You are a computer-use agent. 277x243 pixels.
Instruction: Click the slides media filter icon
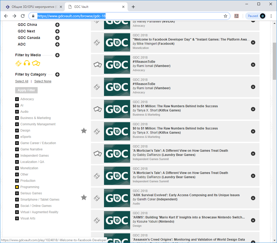36,63
